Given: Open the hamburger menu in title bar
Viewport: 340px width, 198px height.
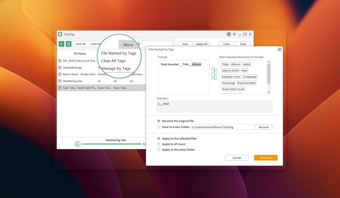Looking at the screenshot, I should click(234, 34).
